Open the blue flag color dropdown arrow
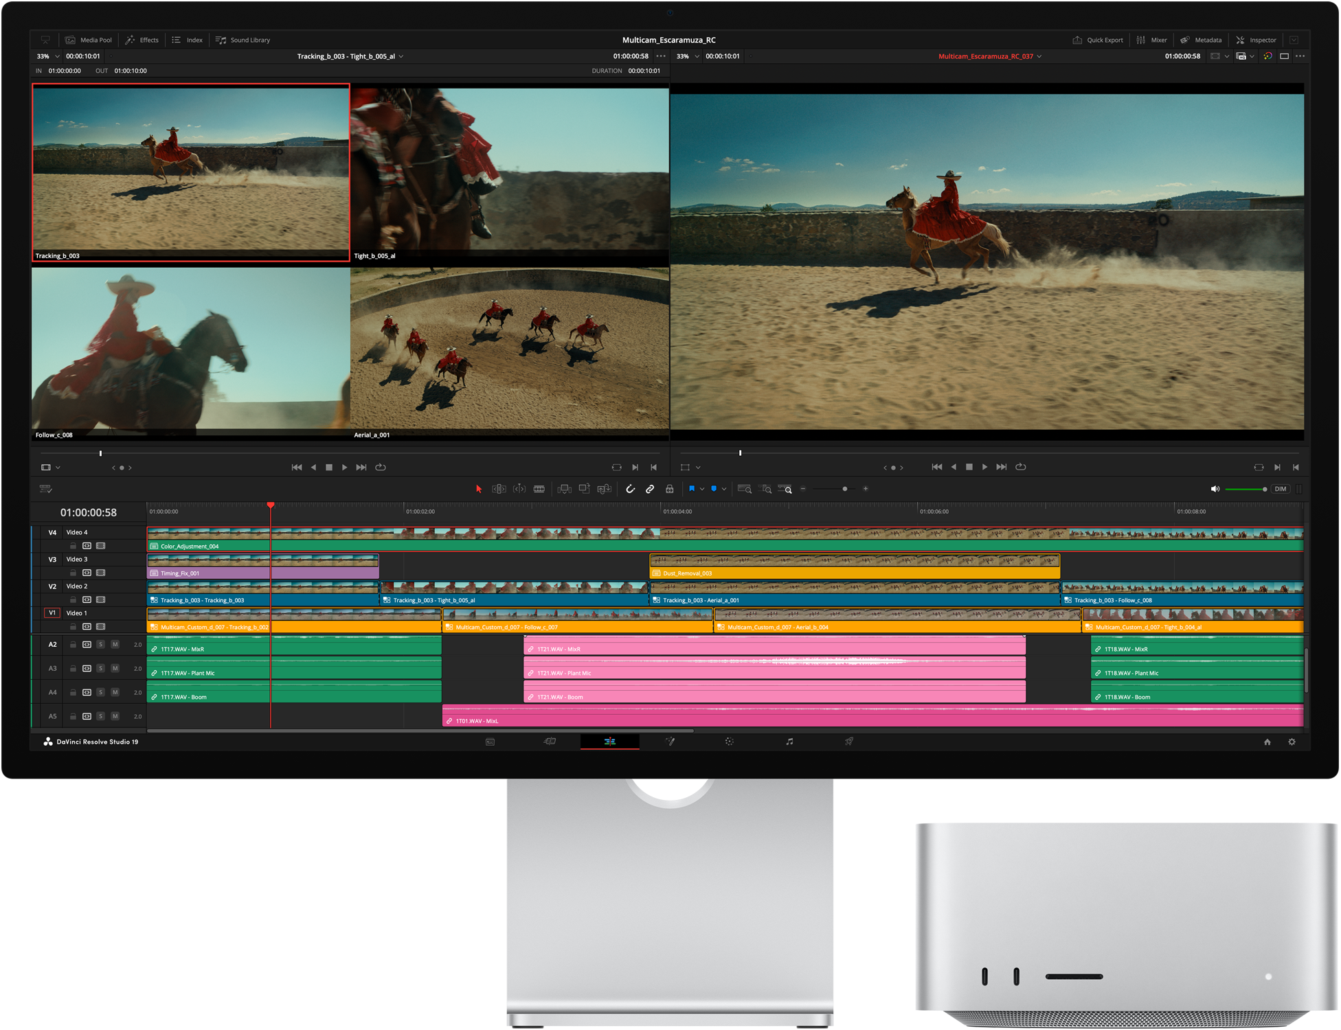Image resolution: width=1341 pixels, height=1030 pixels. click(x=702, y=489)
